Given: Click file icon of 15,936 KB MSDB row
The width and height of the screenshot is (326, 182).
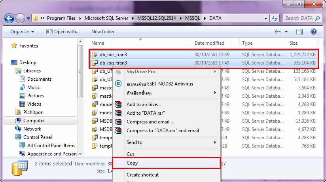Looking at the screenshot, I should (95, 121).
